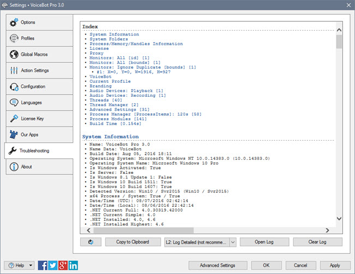This screenshot has width=355, height=274.
Task: Click the refresh log icon button
Action: pyautogui.click(x=91, y=242)
